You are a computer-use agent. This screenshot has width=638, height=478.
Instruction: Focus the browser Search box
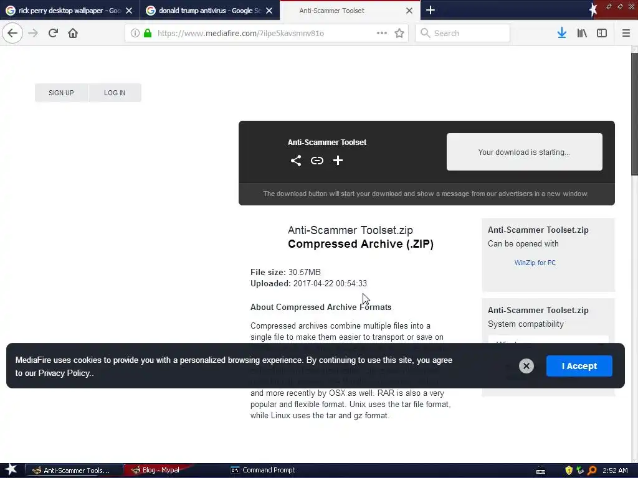click(462, 34)
